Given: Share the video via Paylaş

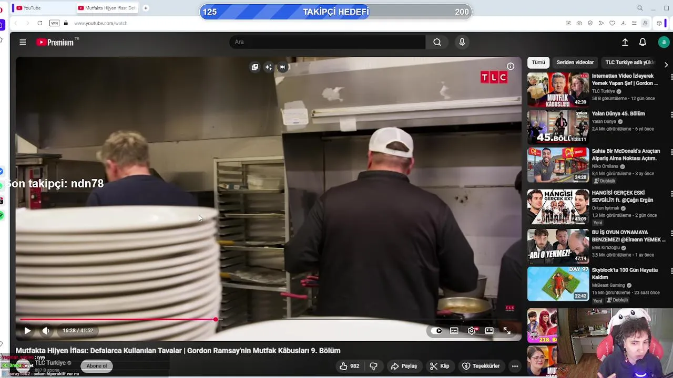Looking at the screenshot, I should point(404,366).
